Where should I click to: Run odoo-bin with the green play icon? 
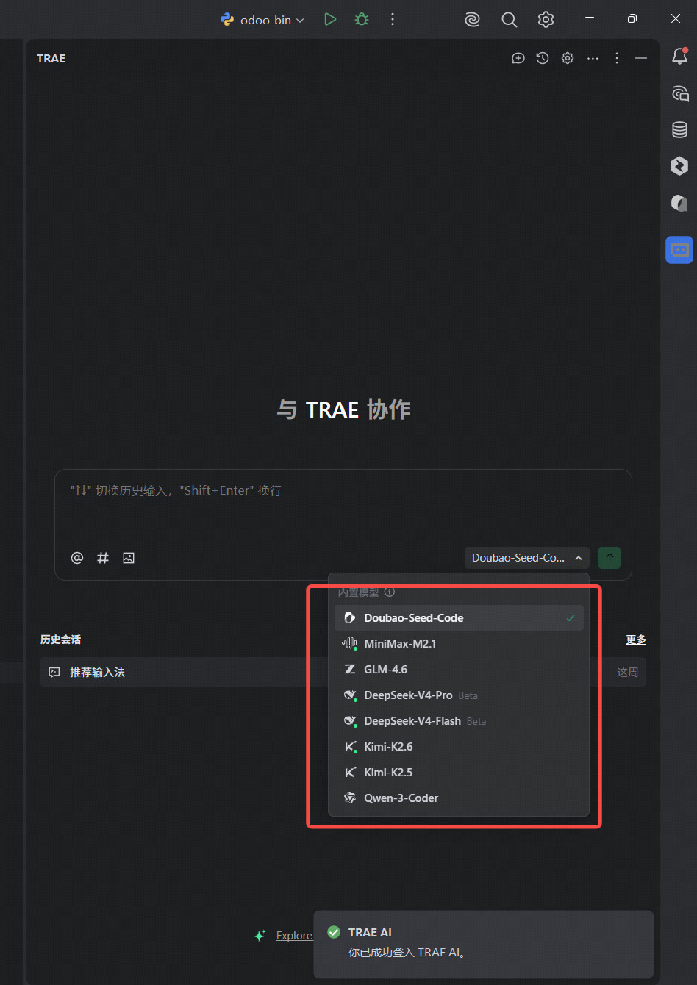[x=330, y=20]
